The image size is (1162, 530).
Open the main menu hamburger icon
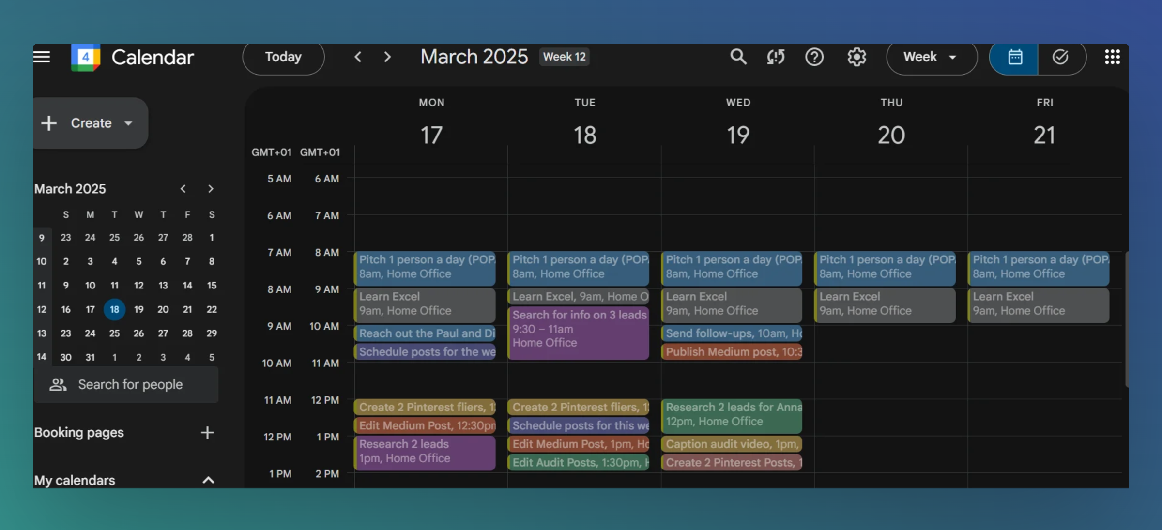pos(42,57)
